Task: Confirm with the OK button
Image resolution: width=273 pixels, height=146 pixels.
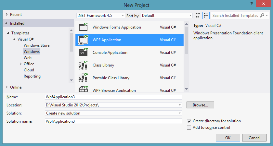Action: (x=228, y=138)
